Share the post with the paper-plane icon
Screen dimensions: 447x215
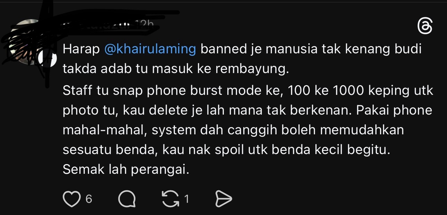coord(223,199)
